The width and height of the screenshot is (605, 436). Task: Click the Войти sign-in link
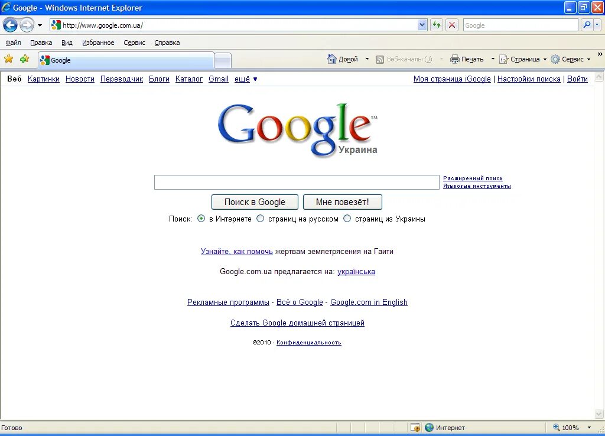(x=577, y=79)
